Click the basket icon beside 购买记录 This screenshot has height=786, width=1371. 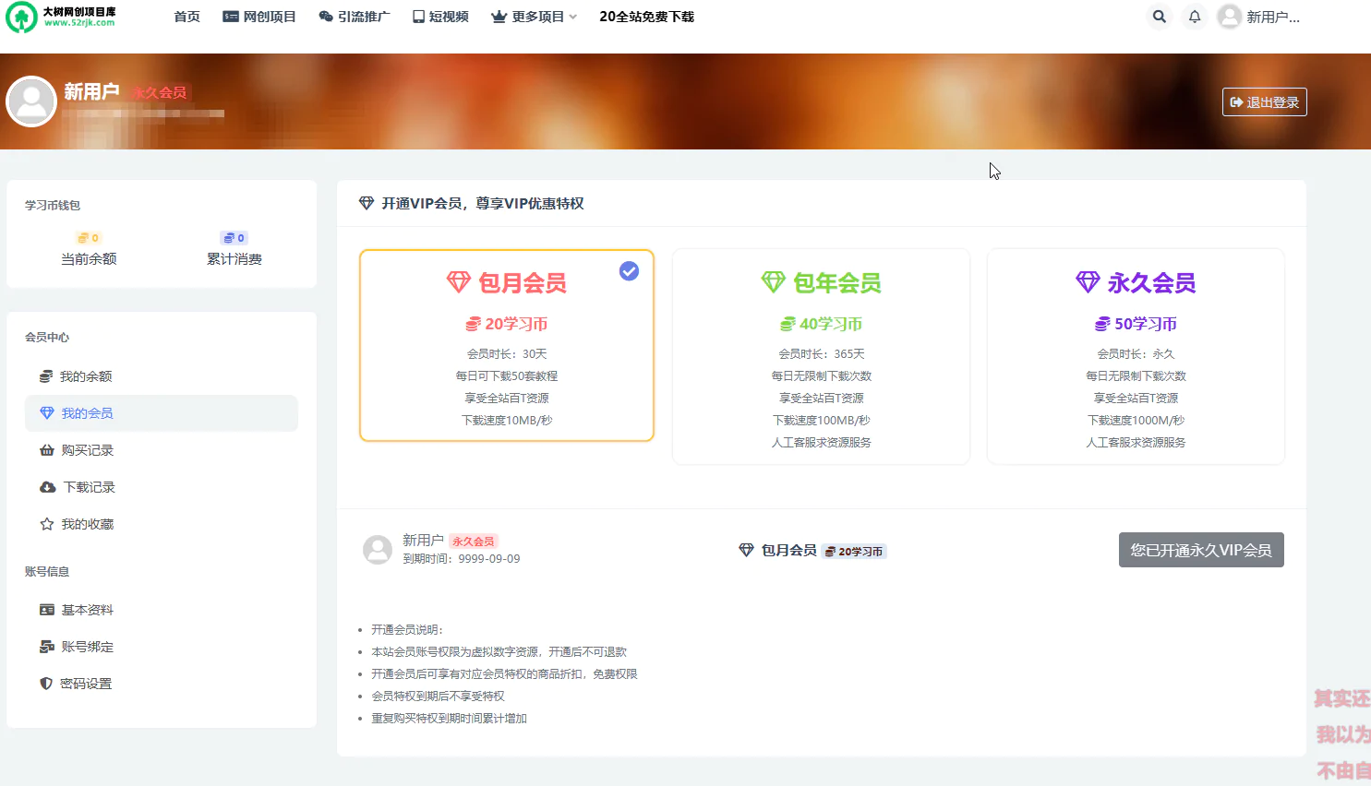pos(47,450)
